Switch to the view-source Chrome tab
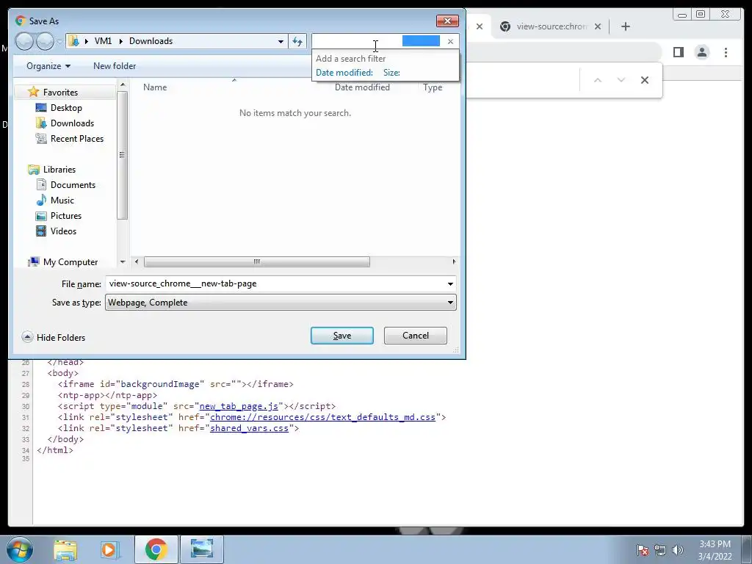752x564 pixels. (551, 26)
